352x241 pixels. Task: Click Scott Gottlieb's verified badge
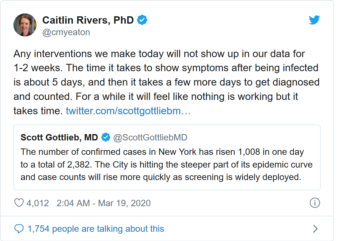coord(106,138)
